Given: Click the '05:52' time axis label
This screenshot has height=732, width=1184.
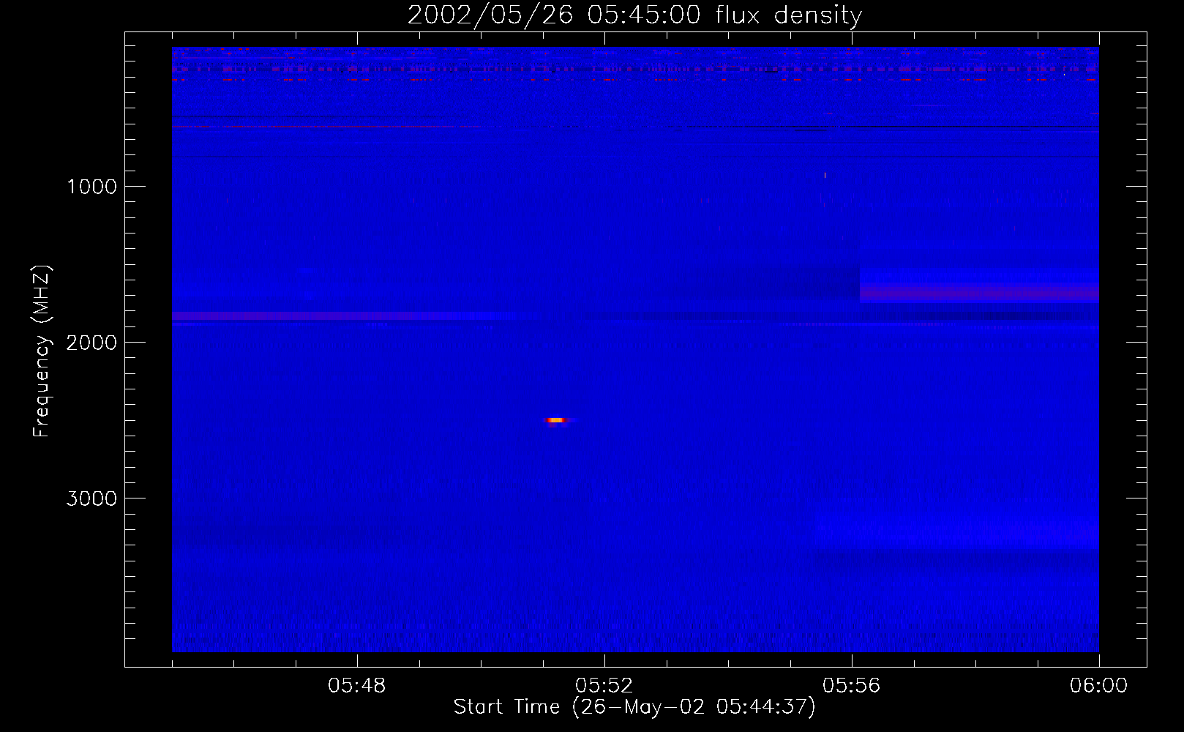Looking at the screenshot, I should tap(604, 686).
